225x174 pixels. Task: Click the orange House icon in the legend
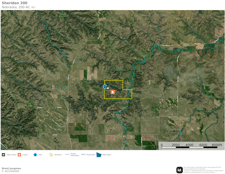pos(19,154)
